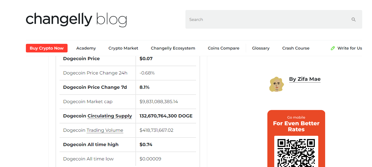Open the Crash Course menu item
The image size is (372, 167).
pyautogui.click(x=296, y=48)
